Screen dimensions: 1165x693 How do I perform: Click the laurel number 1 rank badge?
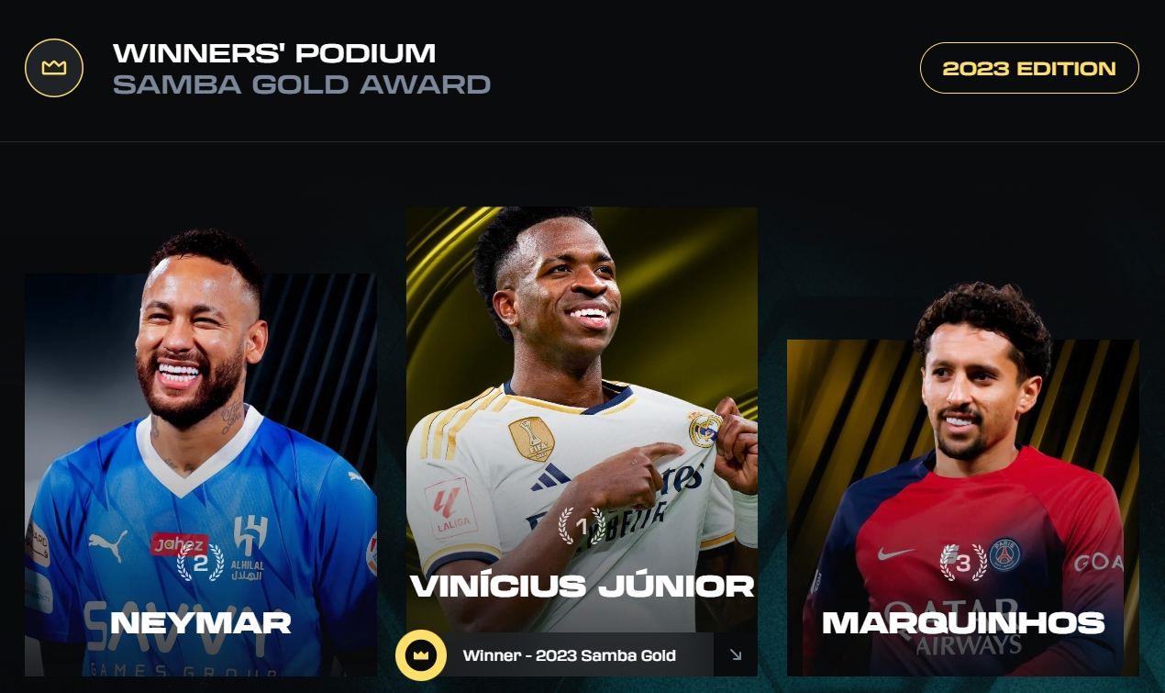[582, 527]
